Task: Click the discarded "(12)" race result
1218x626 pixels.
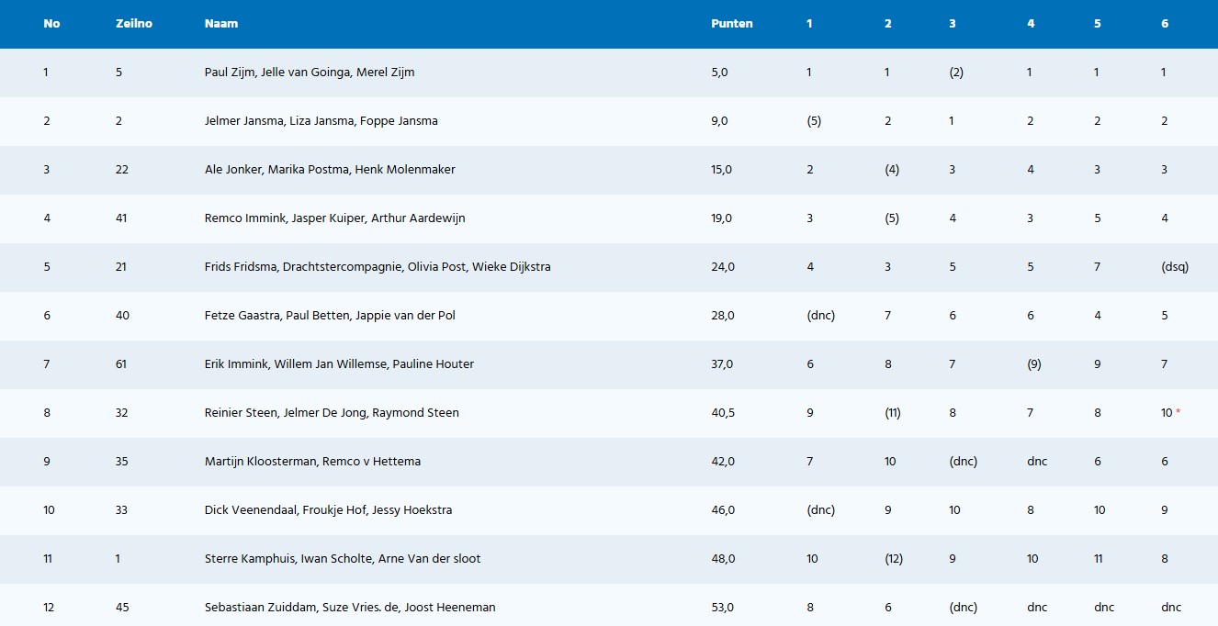Action: point(892,559)
